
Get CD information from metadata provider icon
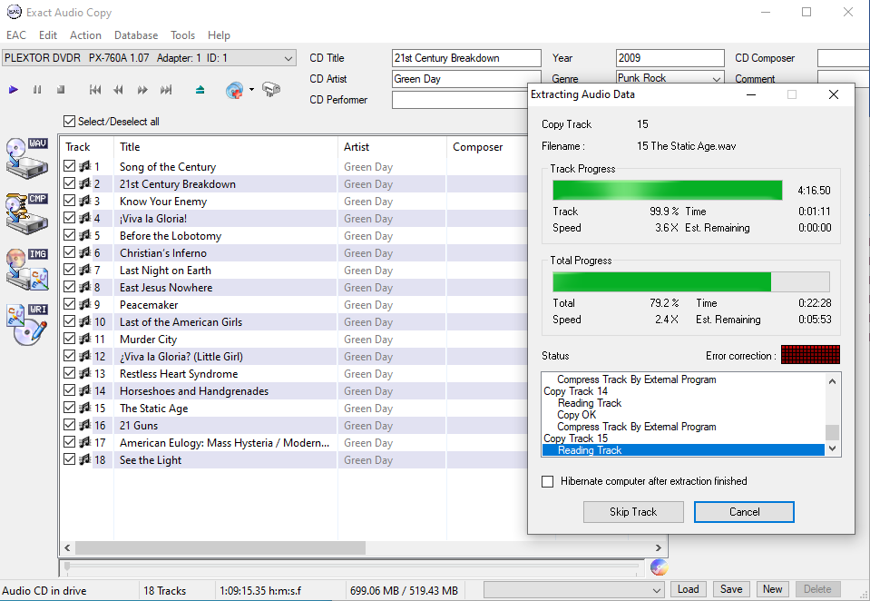[x=235, y=90]
